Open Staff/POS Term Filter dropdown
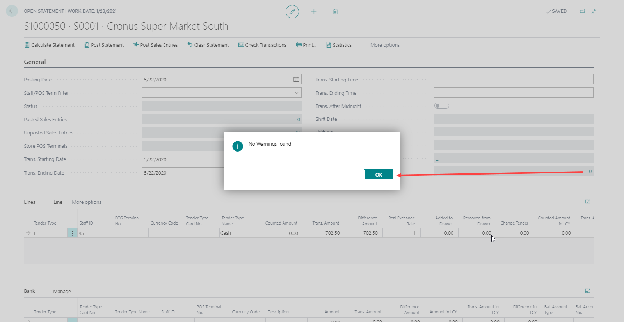The image size is (624, 322). point(297,93)
